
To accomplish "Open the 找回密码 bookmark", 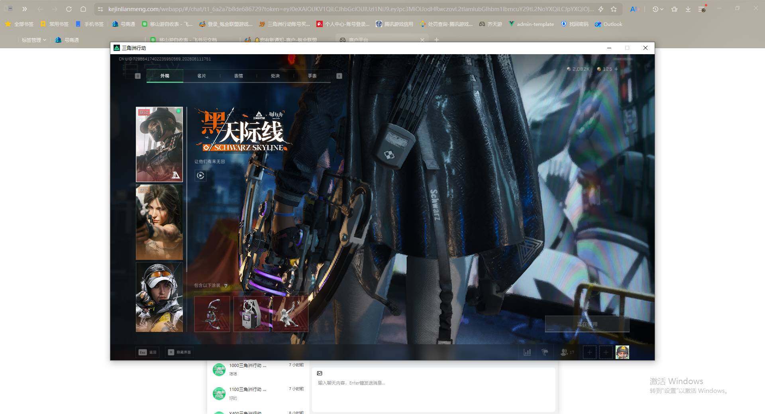I will click(575, 24).
